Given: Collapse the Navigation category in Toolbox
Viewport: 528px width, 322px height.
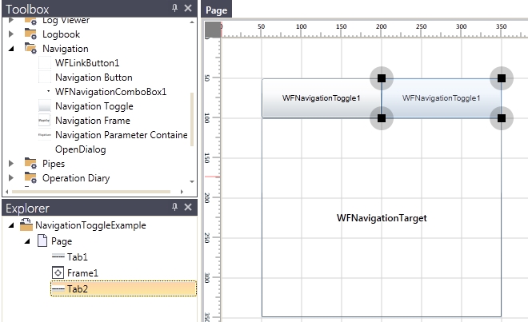Looking at the screenshot, I should [11, 49].
